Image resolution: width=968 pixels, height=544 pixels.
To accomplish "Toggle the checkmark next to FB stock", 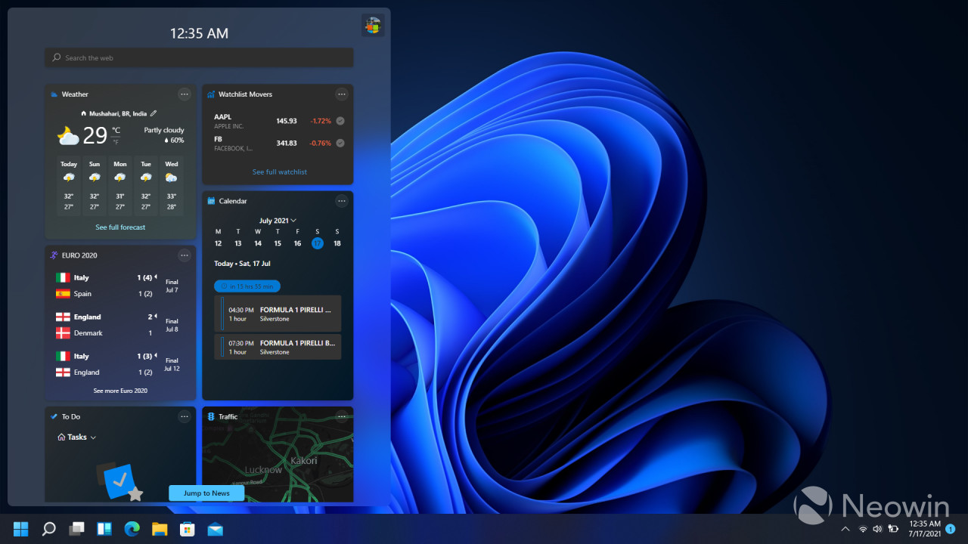I will click(x=340, y=143).
